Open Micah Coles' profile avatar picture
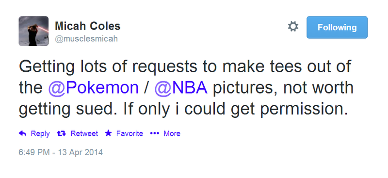The image size is (388, 178). (x=33, y=31)
